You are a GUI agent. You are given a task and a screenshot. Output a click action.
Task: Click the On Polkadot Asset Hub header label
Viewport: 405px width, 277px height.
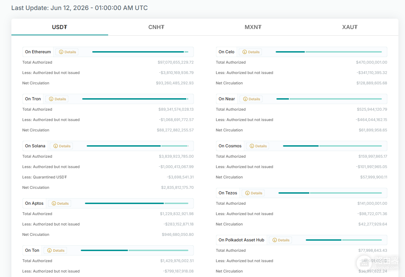241,240
